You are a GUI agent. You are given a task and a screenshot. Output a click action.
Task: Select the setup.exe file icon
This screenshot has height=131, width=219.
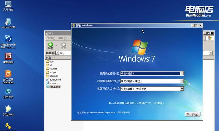tap(47, 87)
